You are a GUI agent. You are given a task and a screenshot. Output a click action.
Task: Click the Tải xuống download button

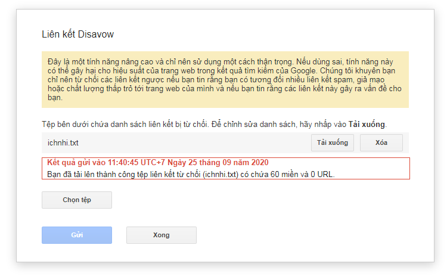333,143
